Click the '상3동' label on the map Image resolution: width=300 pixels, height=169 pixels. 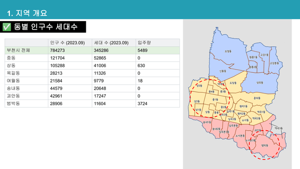click(199, 85)
